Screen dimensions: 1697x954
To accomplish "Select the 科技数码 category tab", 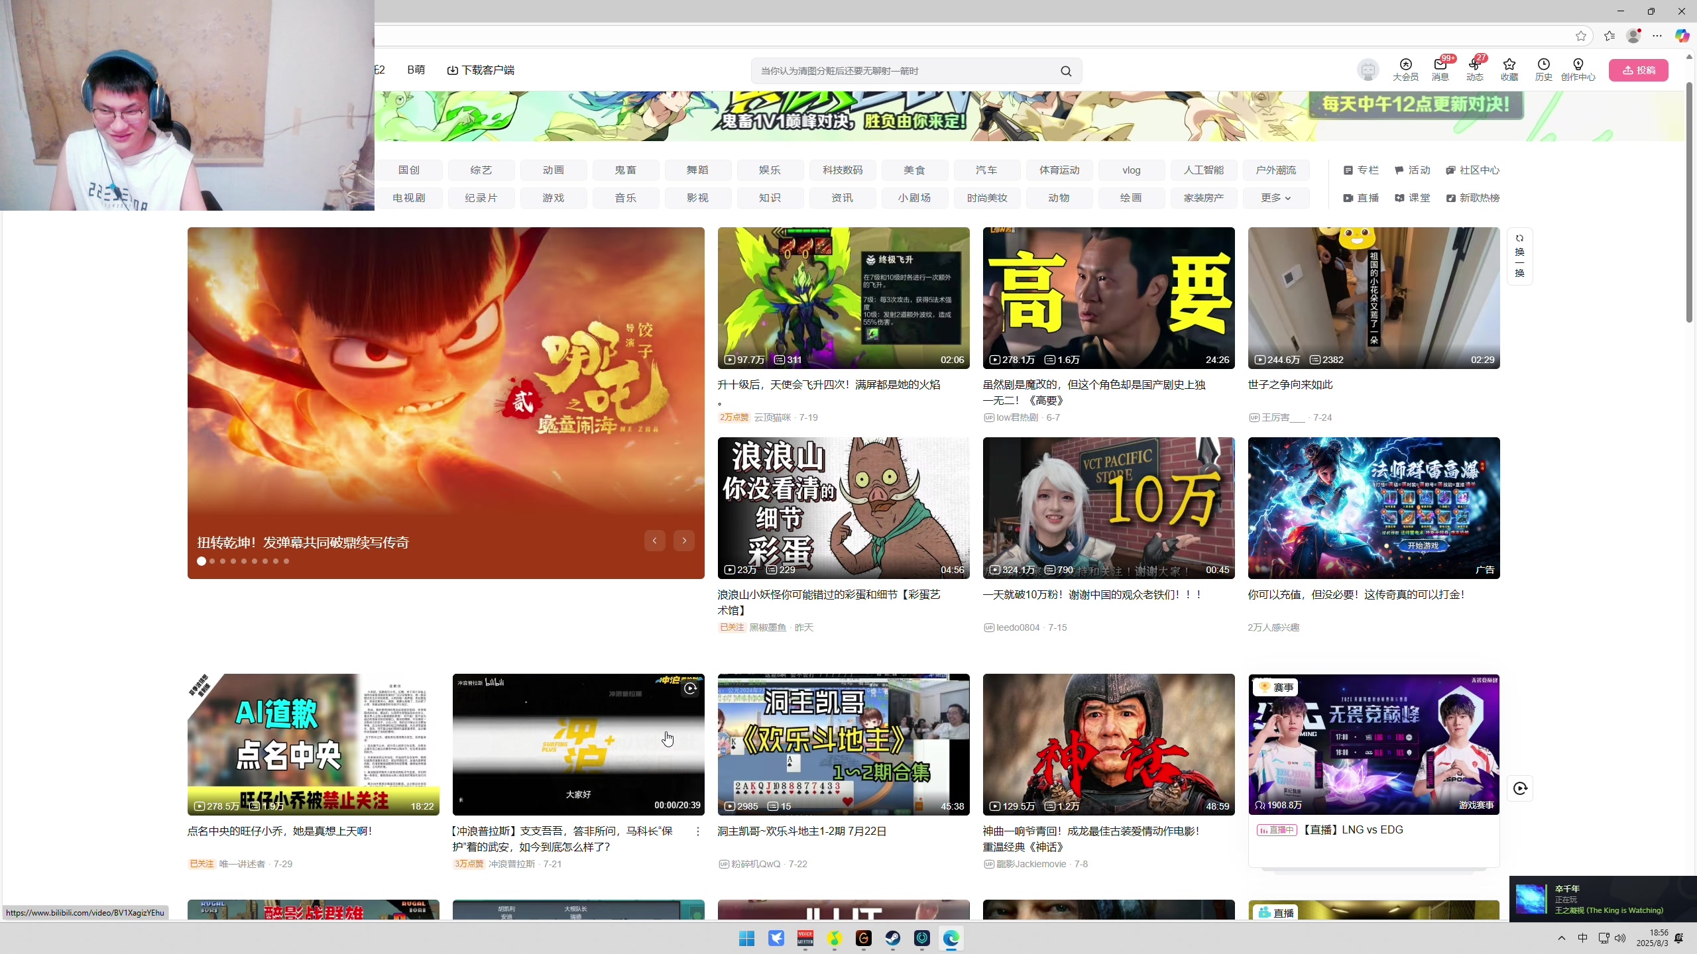I will pyautogui.click(x=843, y=170).
